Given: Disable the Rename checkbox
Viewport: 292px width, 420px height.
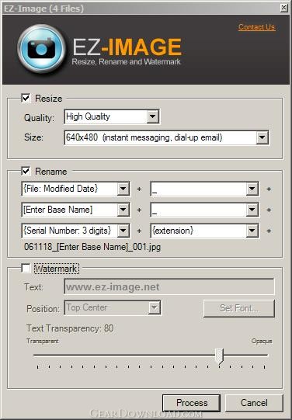Looking at the screenshot, I should (x=26, y=171).
